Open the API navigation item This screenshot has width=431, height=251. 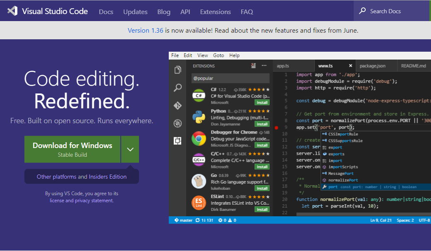(185, 12)
